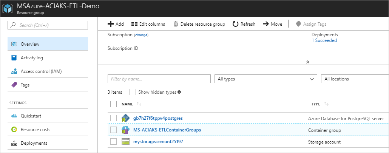Open Resource costs settings item

48,130
